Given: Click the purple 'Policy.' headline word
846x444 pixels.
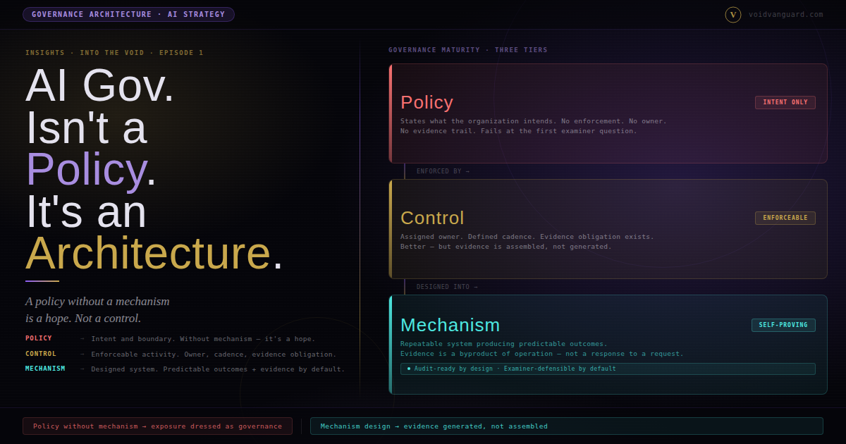Looking at the screenshot, I should pos(91,170).
